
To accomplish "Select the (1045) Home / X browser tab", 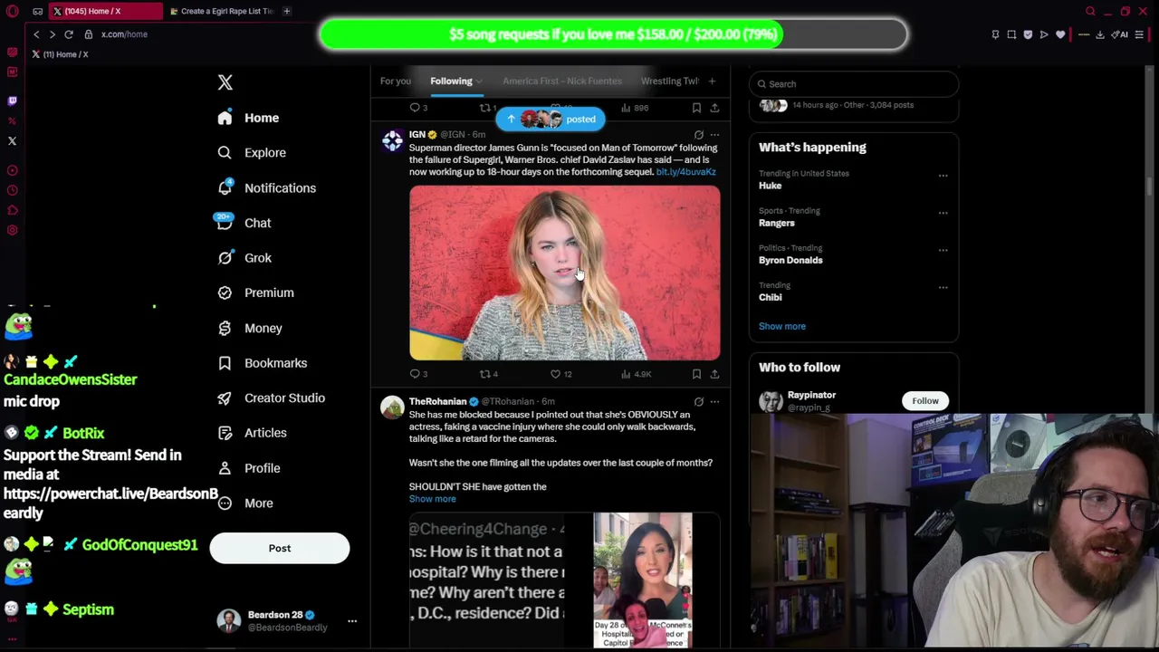I will (105, 11).
